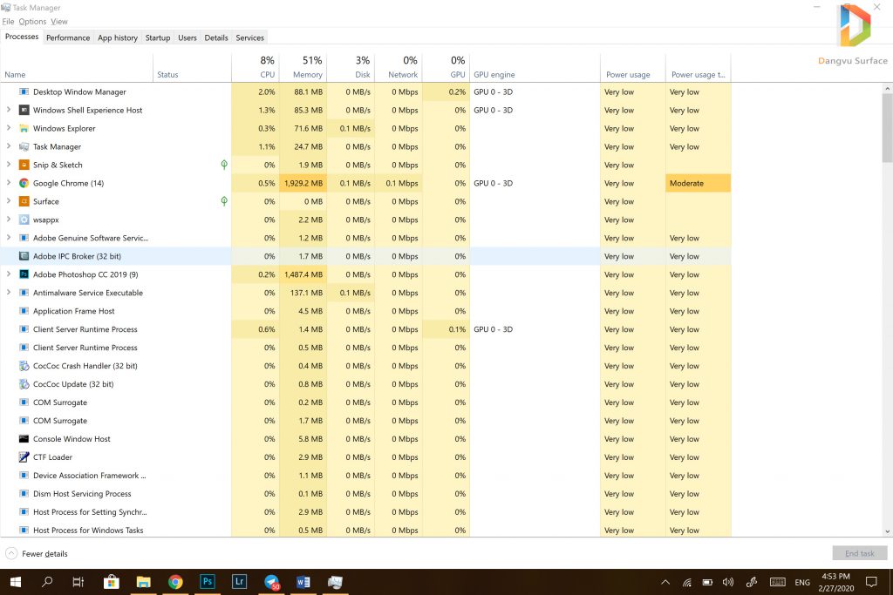Image resolution: width=893 pixels, height=595 pixels.
Task: Expand the Antimalware Service Executable entry
Action: pos(9,293)
